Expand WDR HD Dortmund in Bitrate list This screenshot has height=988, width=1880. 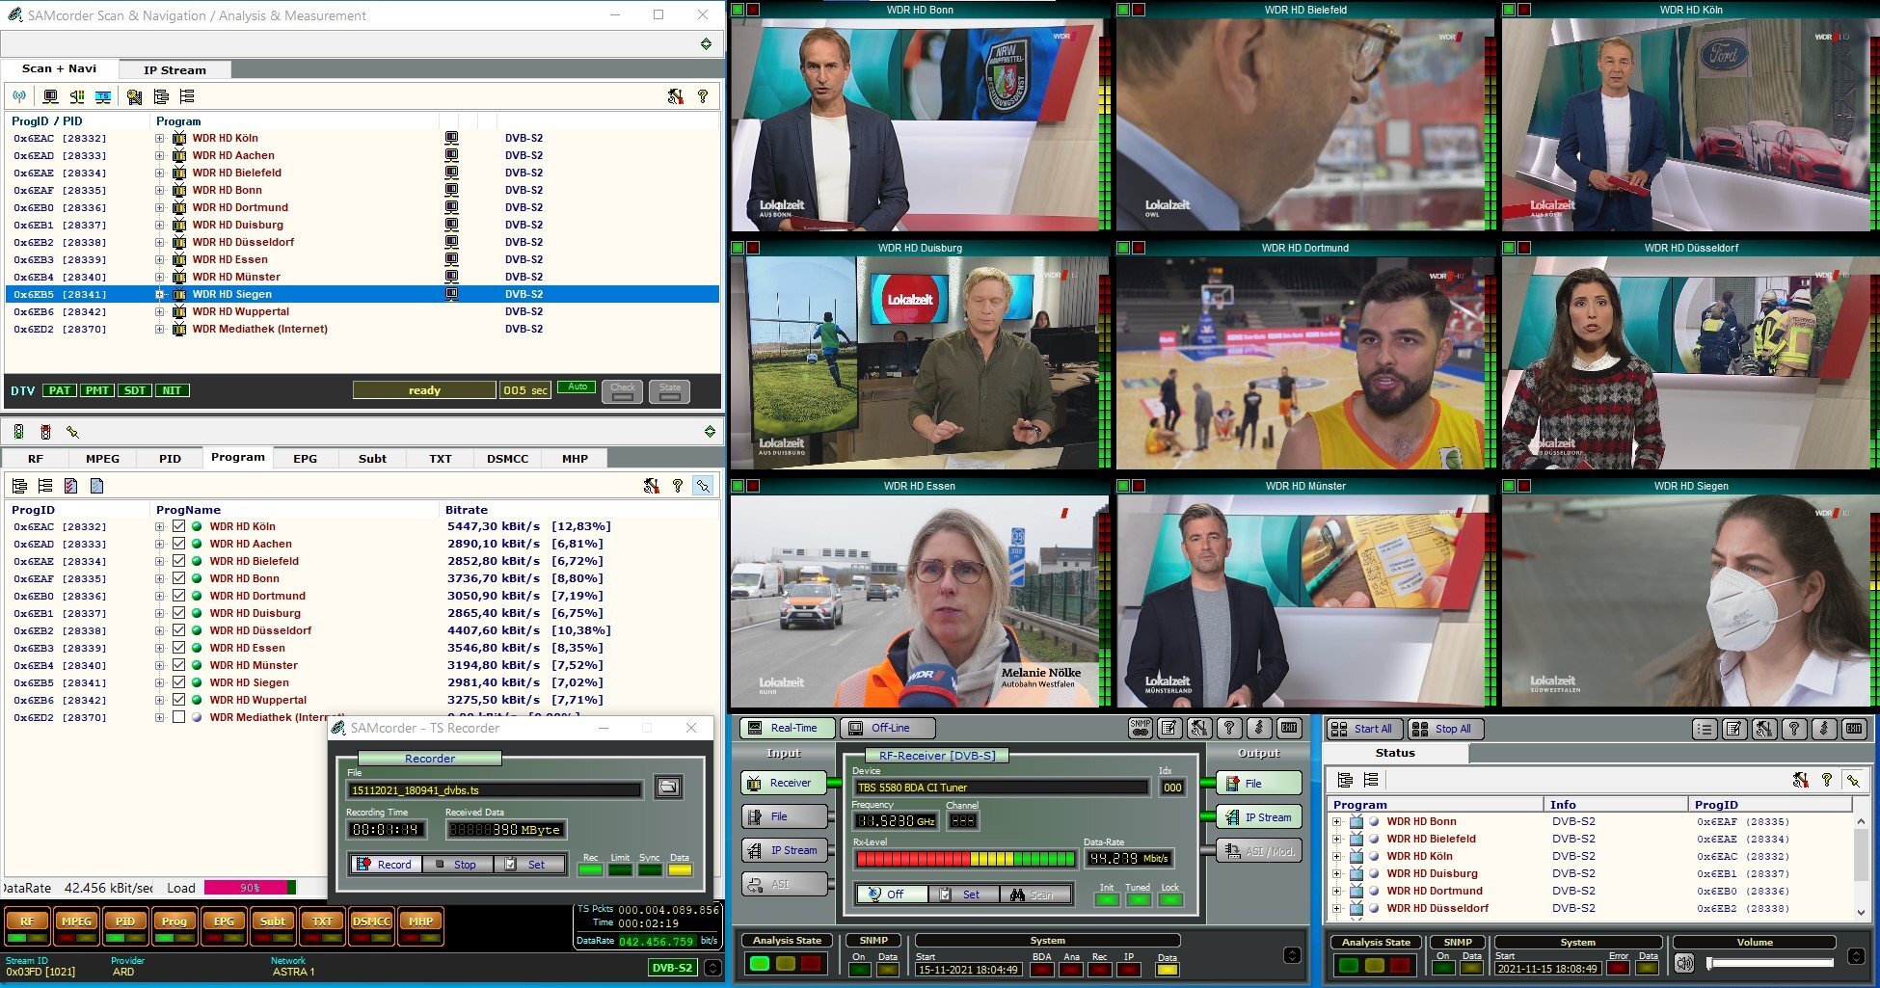(x=160, y=596)
